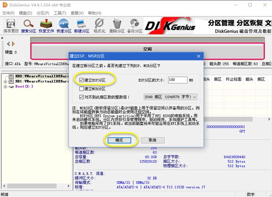This screenshot has width=272, height=197.
Task: Click the Format (格式化) toolbar icon
Action: [x=99, y=26]
